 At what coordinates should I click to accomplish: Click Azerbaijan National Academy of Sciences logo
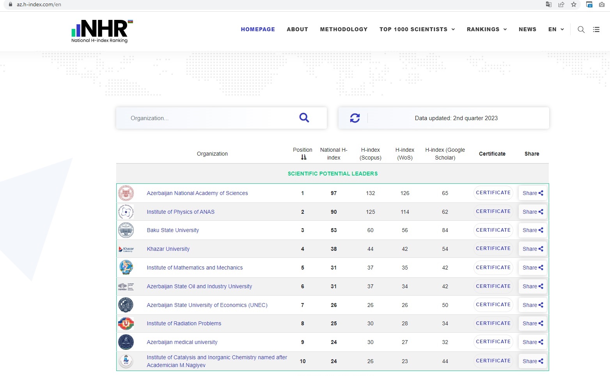click(126, 193)
